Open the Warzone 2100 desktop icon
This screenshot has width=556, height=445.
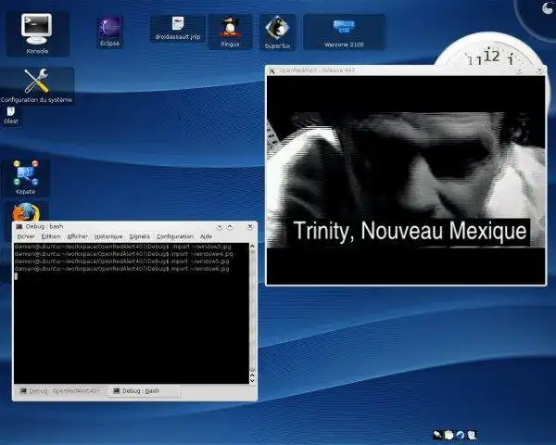(344, 32)
